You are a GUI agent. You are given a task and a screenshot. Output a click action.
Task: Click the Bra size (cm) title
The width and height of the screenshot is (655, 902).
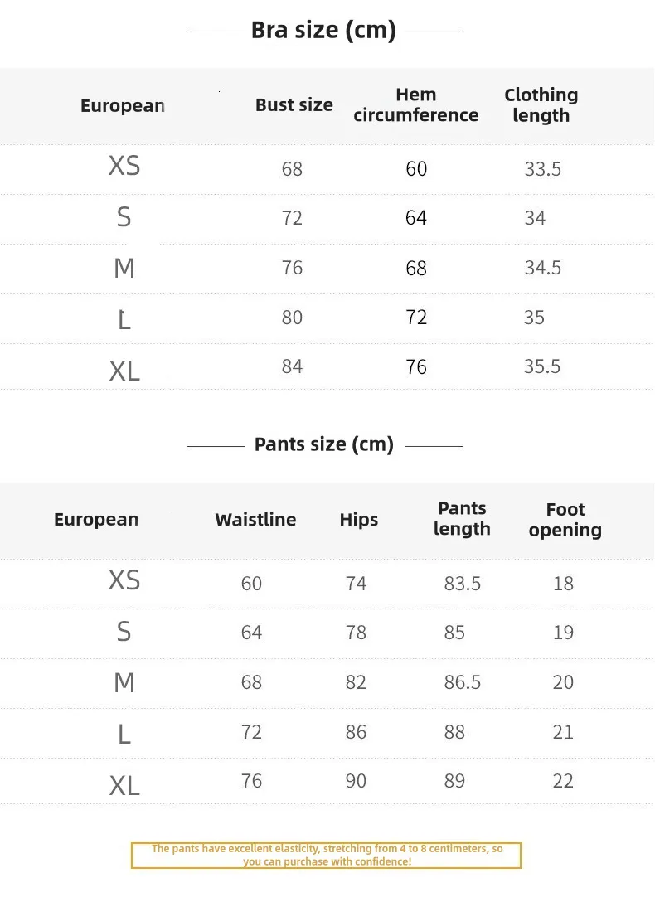[323, 31]
